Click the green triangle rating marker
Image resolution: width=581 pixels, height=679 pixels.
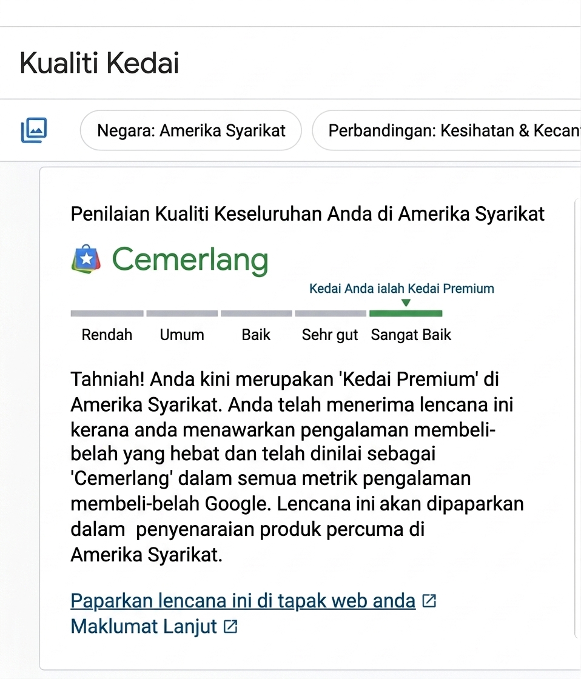(406, 303)
